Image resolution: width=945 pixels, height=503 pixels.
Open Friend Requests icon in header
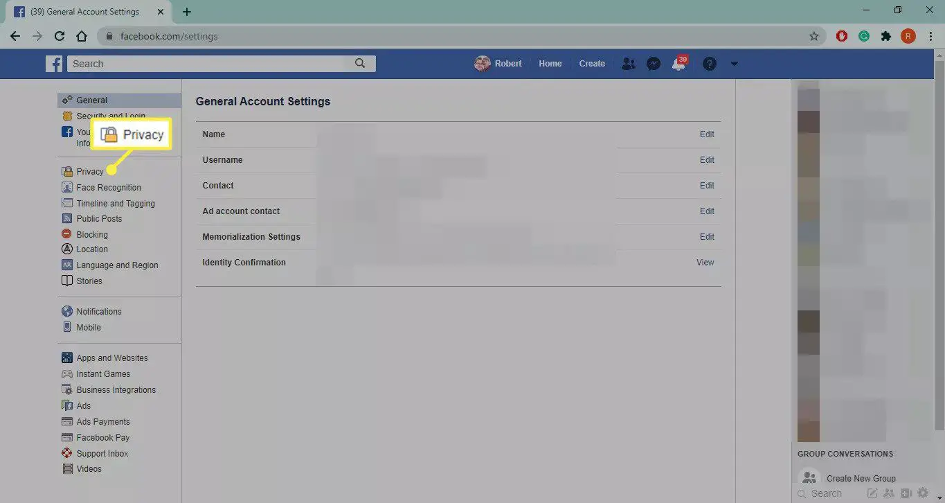pyautogui.click(x=628, y=64)
